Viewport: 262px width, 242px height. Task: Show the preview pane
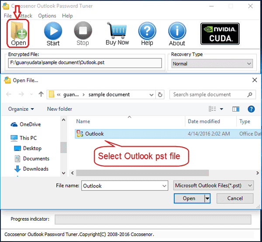pos(236,109)
